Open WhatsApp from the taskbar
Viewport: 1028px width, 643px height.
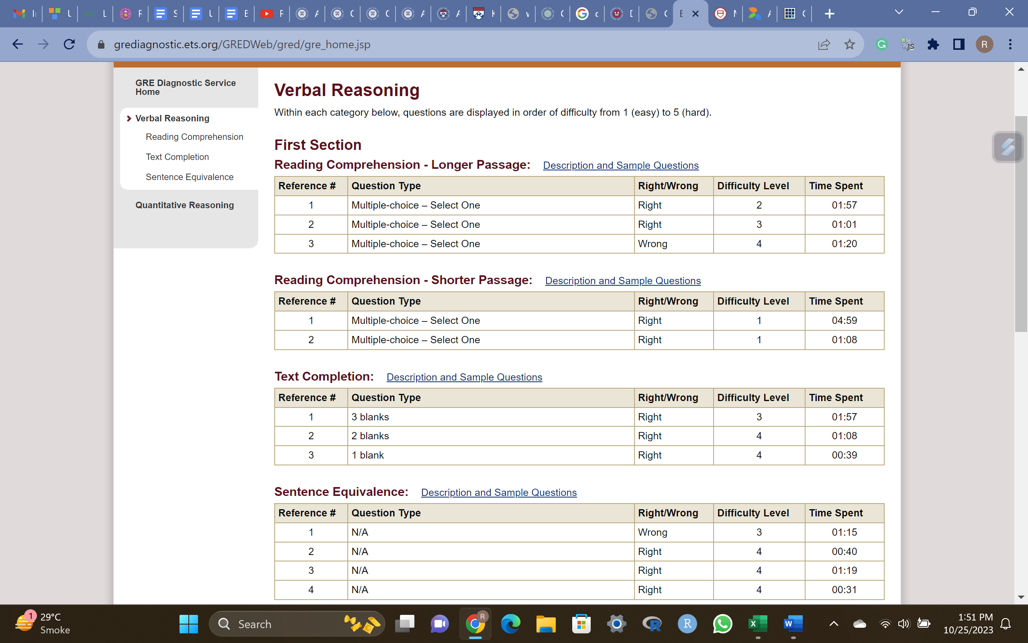coord(722,624)
